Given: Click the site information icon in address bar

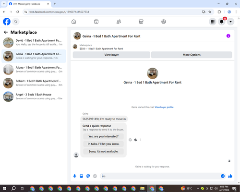Looking at the screenshot, I should coord(25,12).
